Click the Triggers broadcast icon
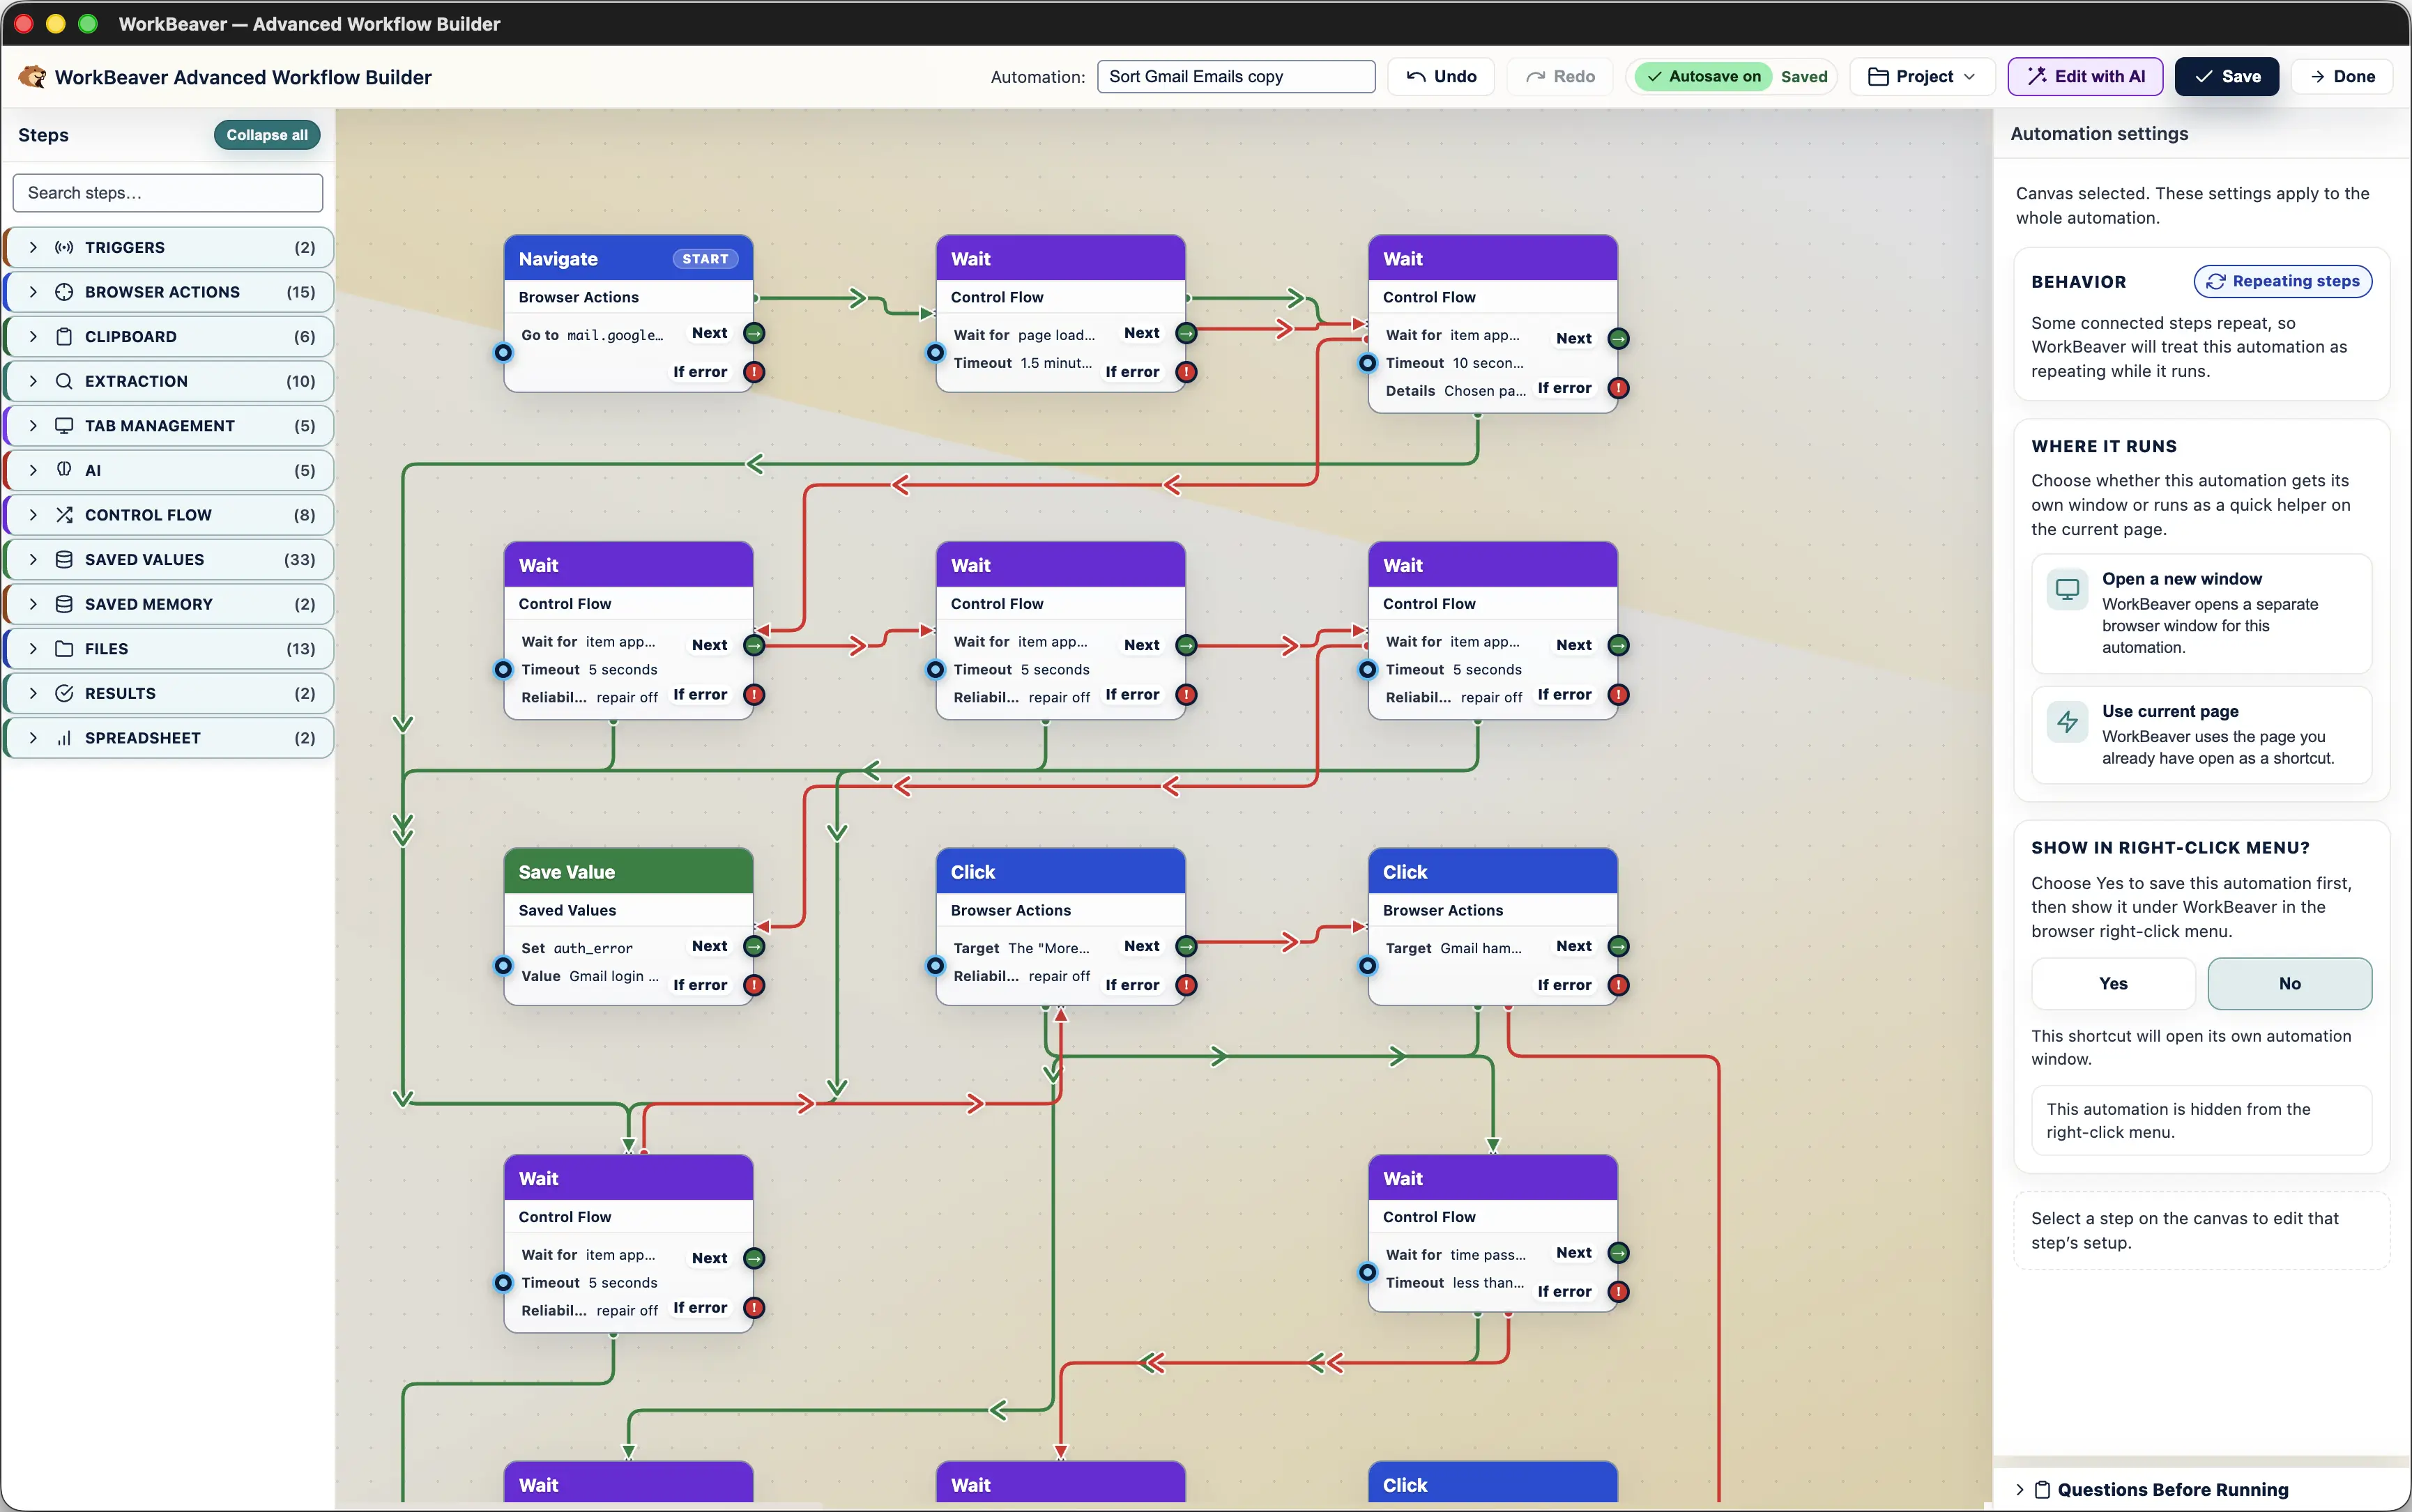The image size is (2412, 1512). [x=64, y=247]
